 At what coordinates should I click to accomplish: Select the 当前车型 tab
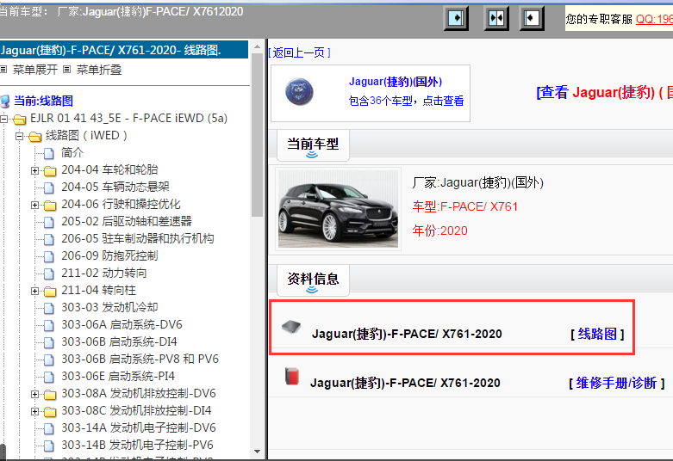(x=313, y=145)
